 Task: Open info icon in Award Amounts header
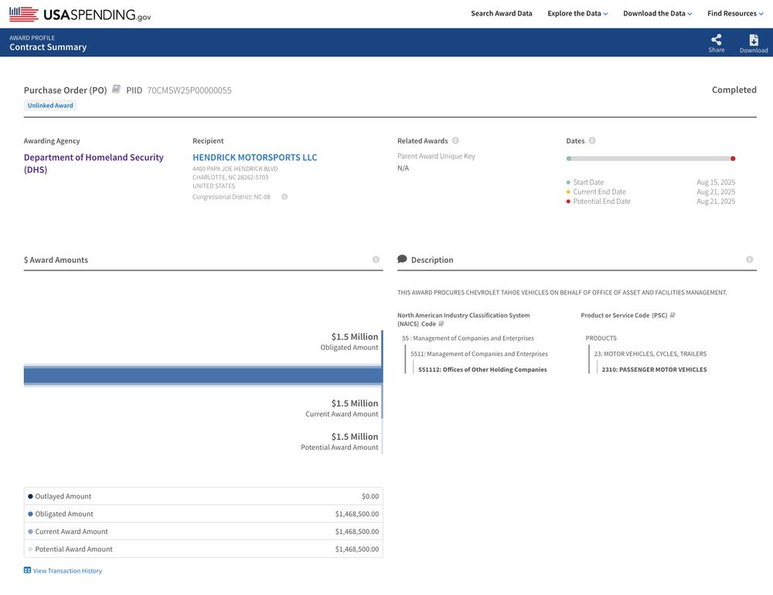coord(376,260)
